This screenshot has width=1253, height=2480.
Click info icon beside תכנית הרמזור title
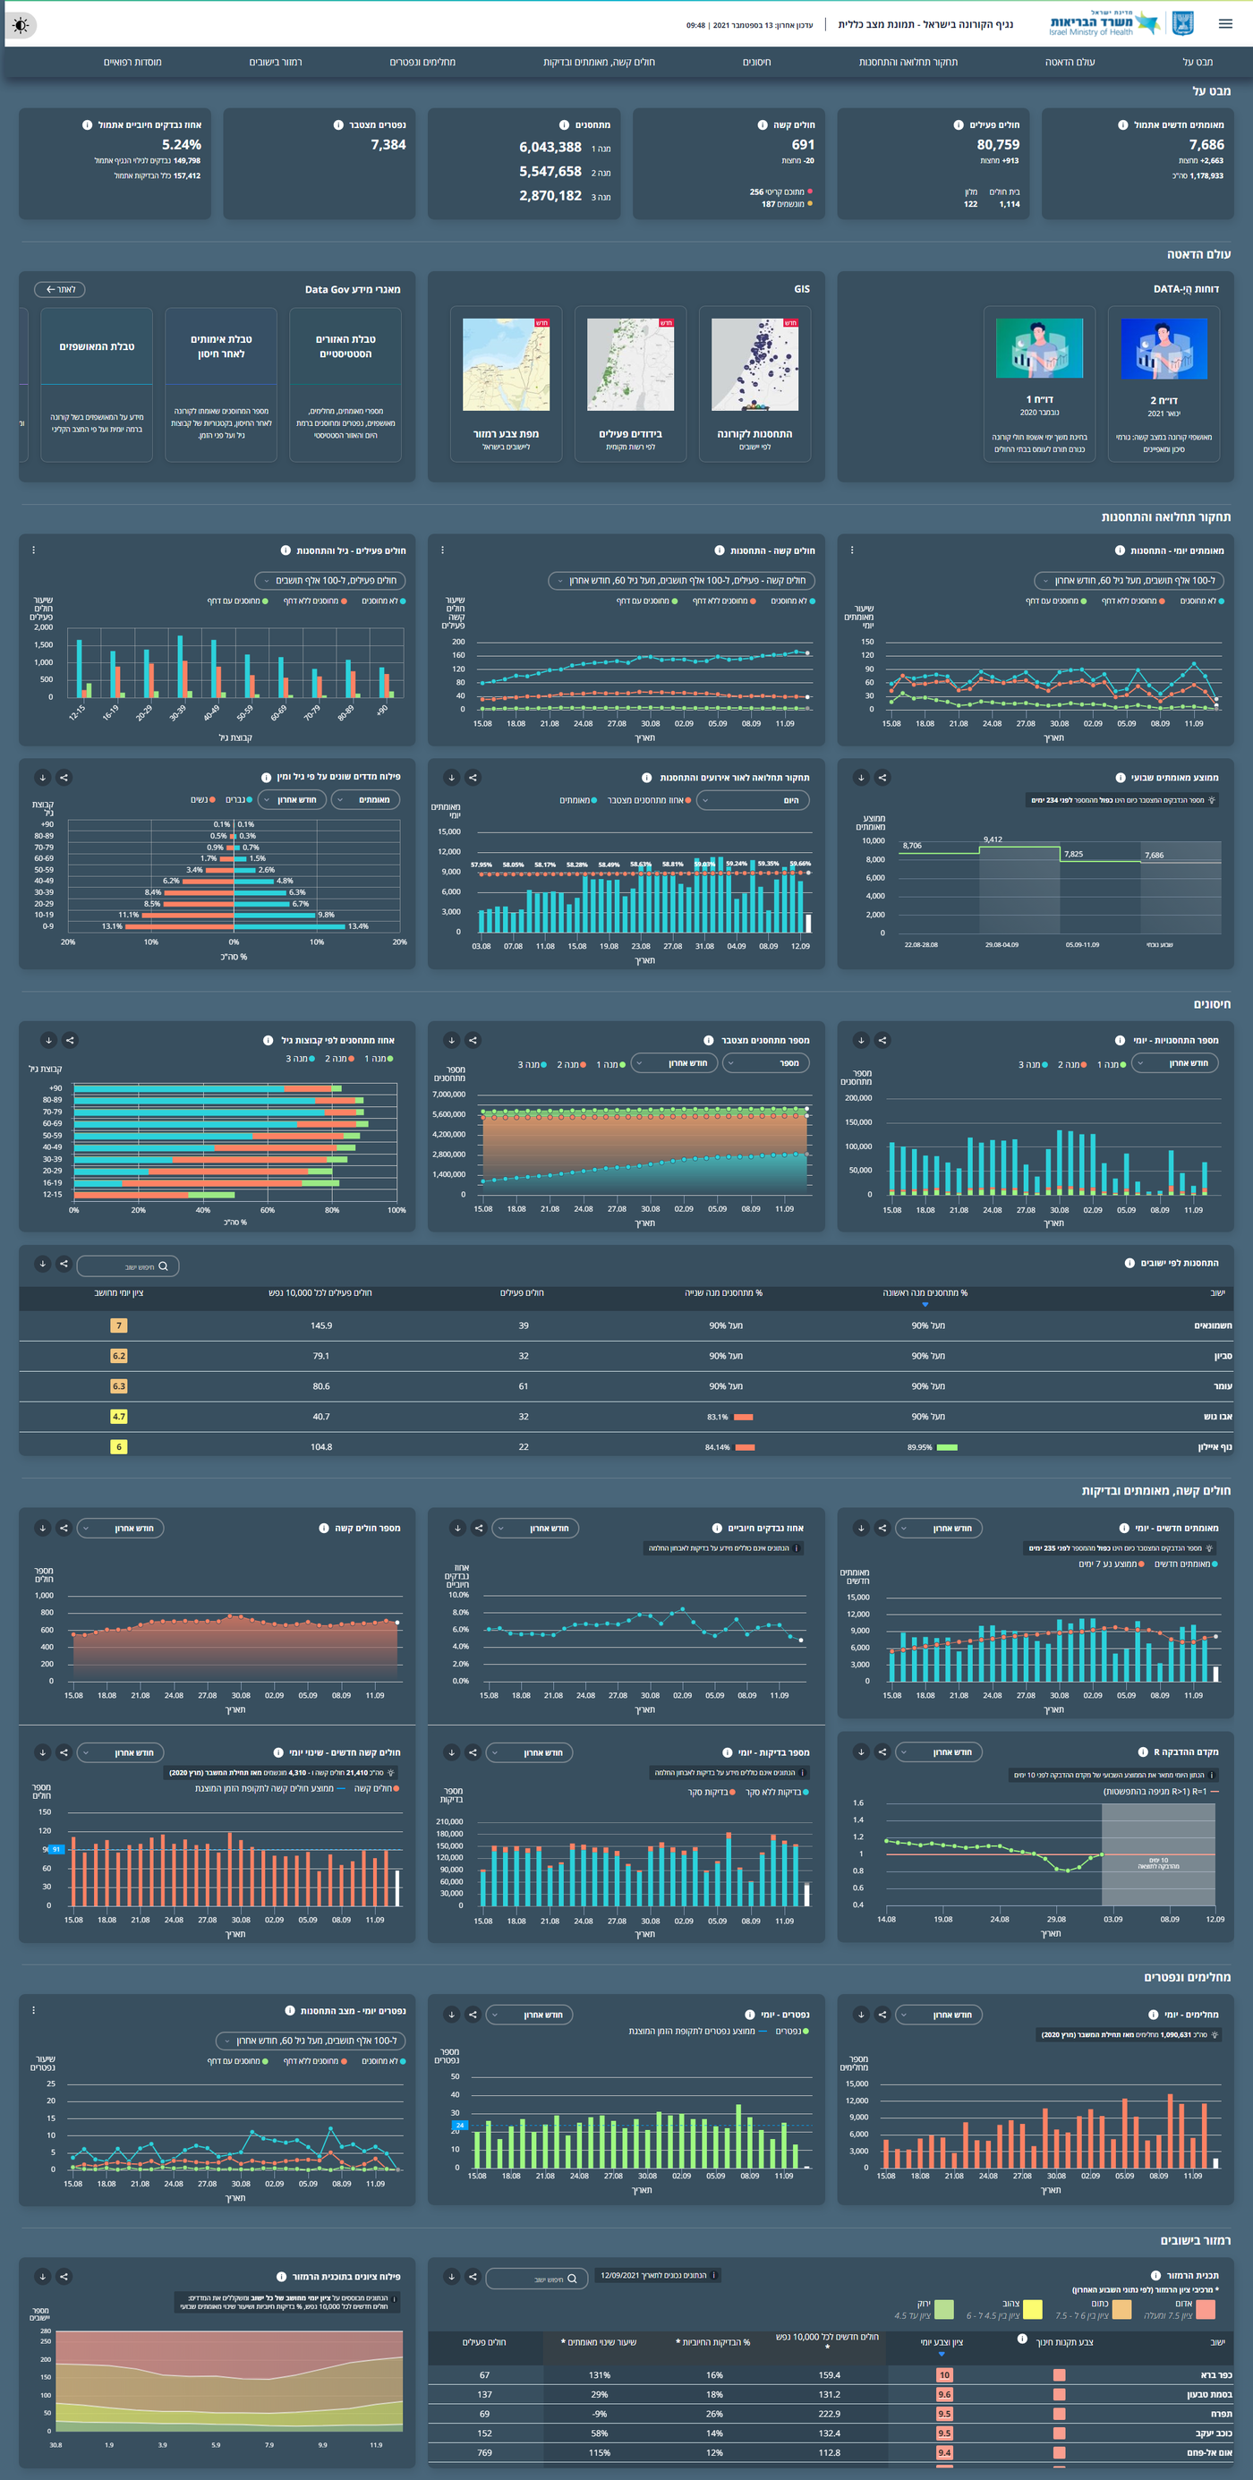coord(1155,2276)
